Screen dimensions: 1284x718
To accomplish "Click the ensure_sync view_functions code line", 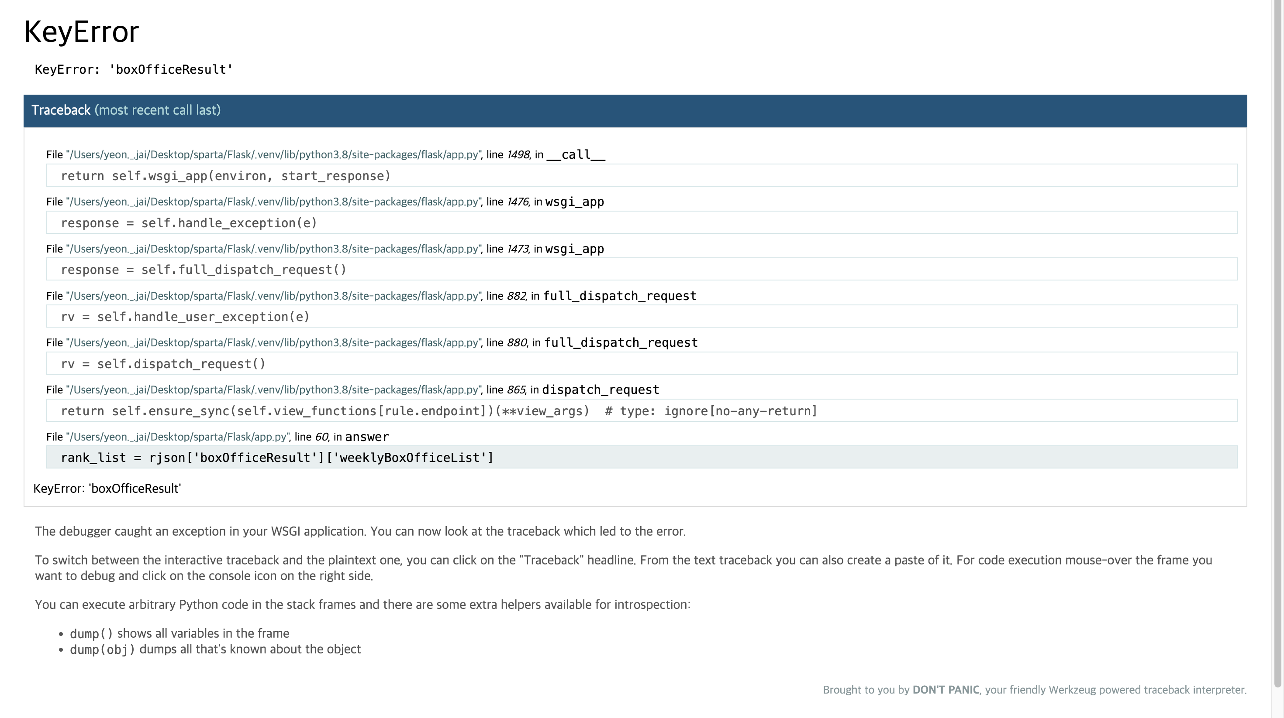I will click(x=438, y=411).
